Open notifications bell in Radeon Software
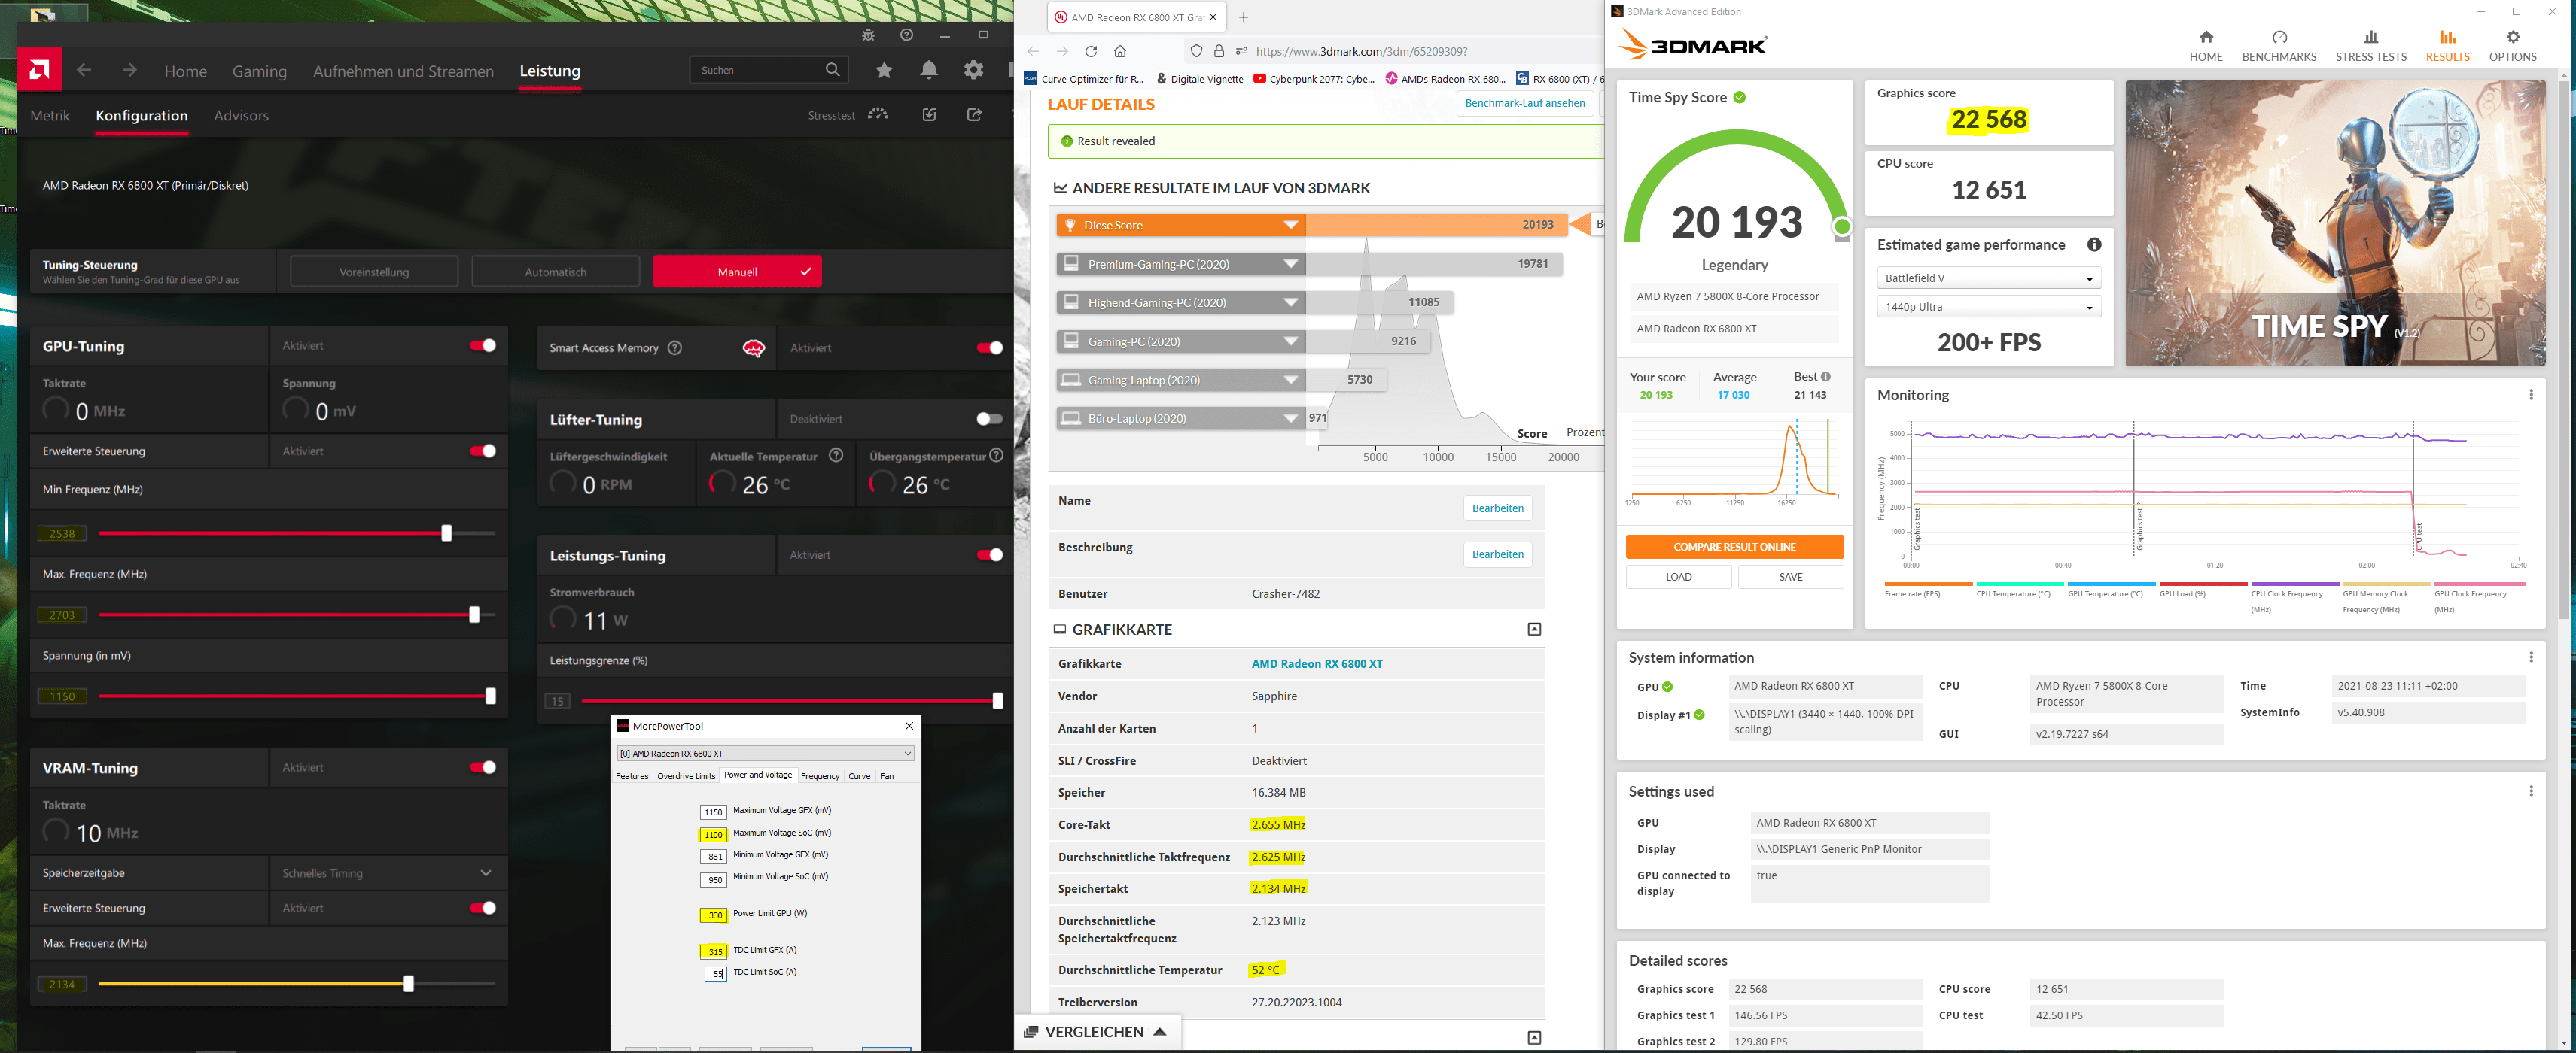Image resolution: width=2576 pixels, height=1053 pixels. (x=929, y=70)
